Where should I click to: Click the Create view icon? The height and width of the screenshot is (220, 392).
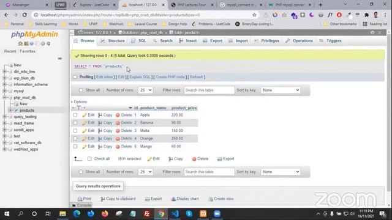point(211,199)
